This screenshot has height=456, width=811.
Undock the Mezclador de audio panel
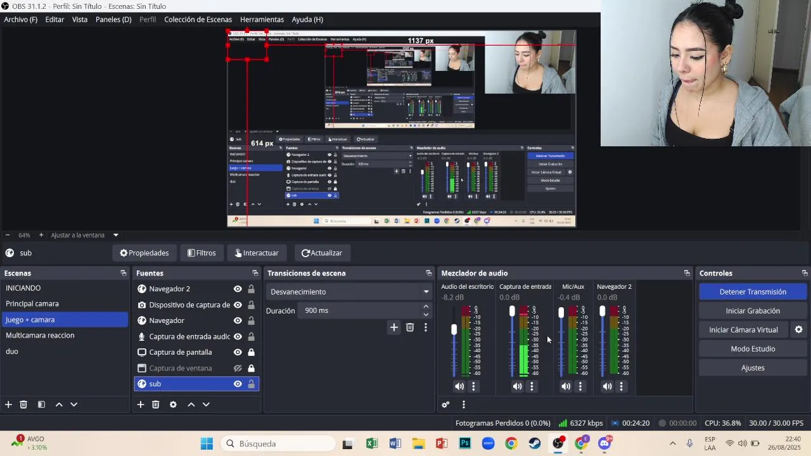pos(687,273)
